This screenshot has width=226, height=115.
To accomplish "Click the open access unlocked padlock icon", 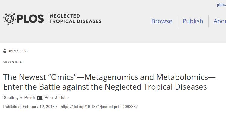I will click(x=5, y=51).
